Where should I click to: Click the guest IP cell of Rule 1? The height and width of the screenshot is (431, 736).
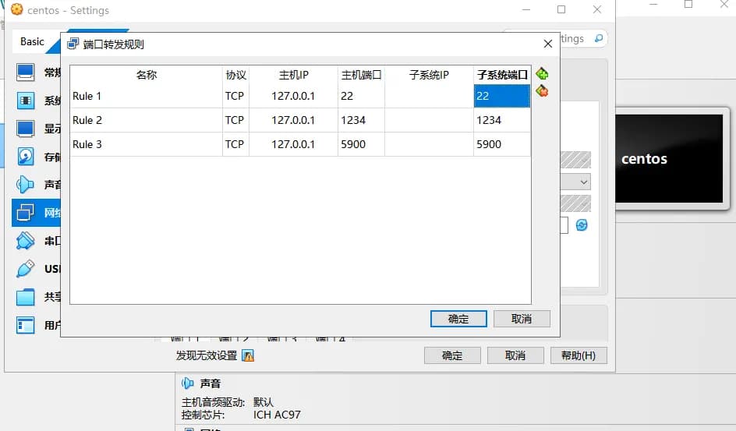pyautogui.click(x=429, y=96)
